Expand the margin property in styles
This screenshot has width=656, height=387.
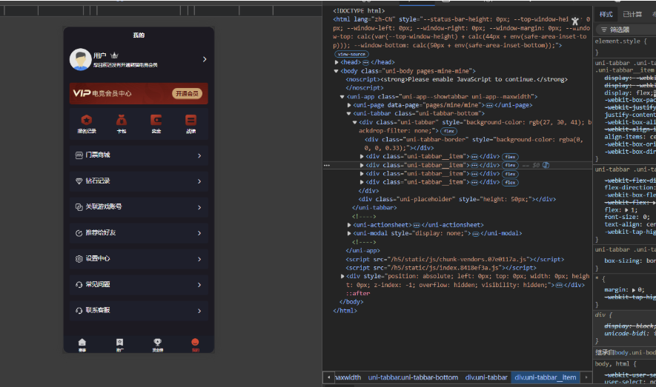(x=634, y=290)
